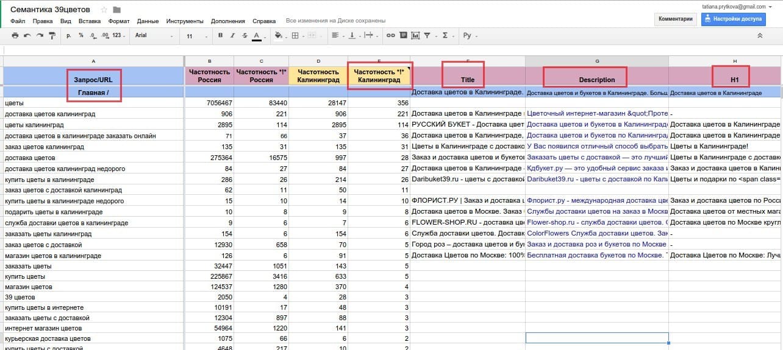Select the 'Частотность Калининград' header in column D
This screenshot has height=350, width=783.
click(x=318, y=76)
